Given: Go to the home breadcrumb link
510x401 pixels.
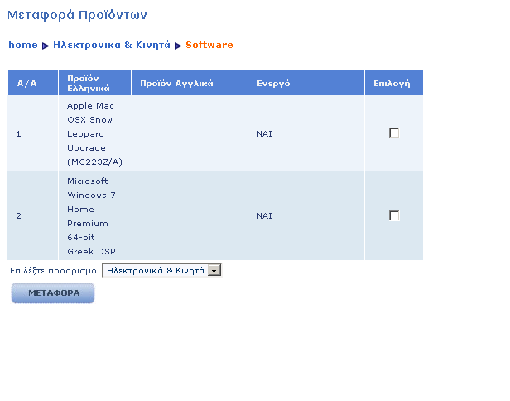Looking at the screenshot, I should [x=23, y=45].
